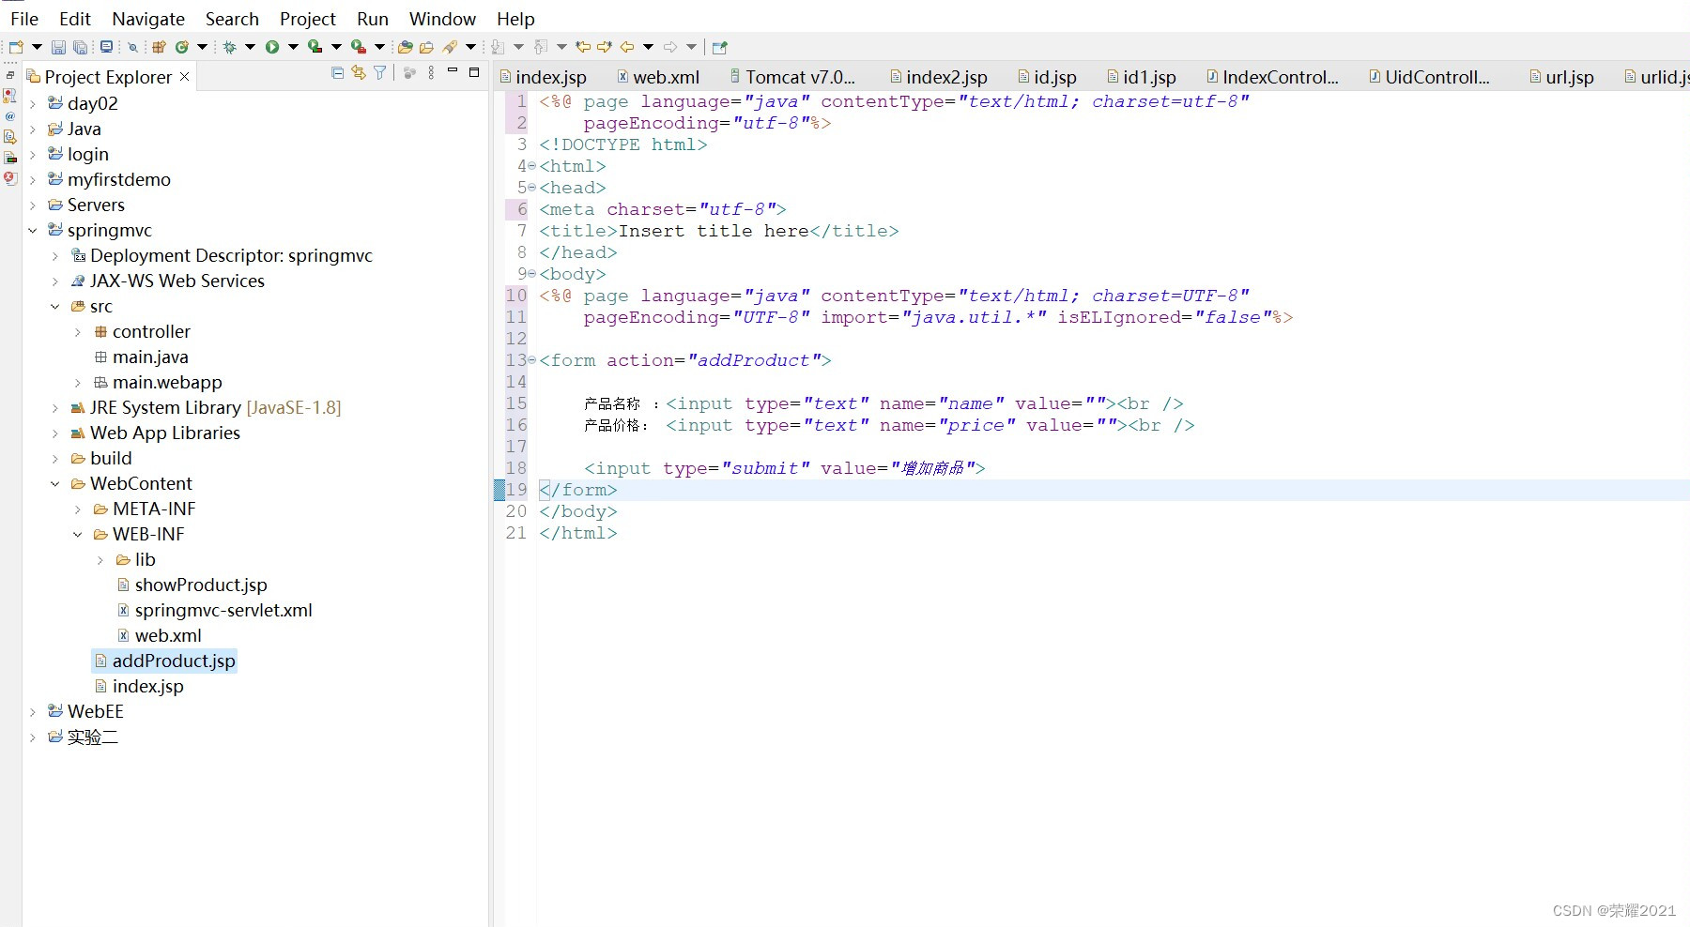Select Deployment Descriptor: springmvc node
Image resolution: width=1690 pixels, height=927 pixels.
pyautogui.click(x=231, y=255)
